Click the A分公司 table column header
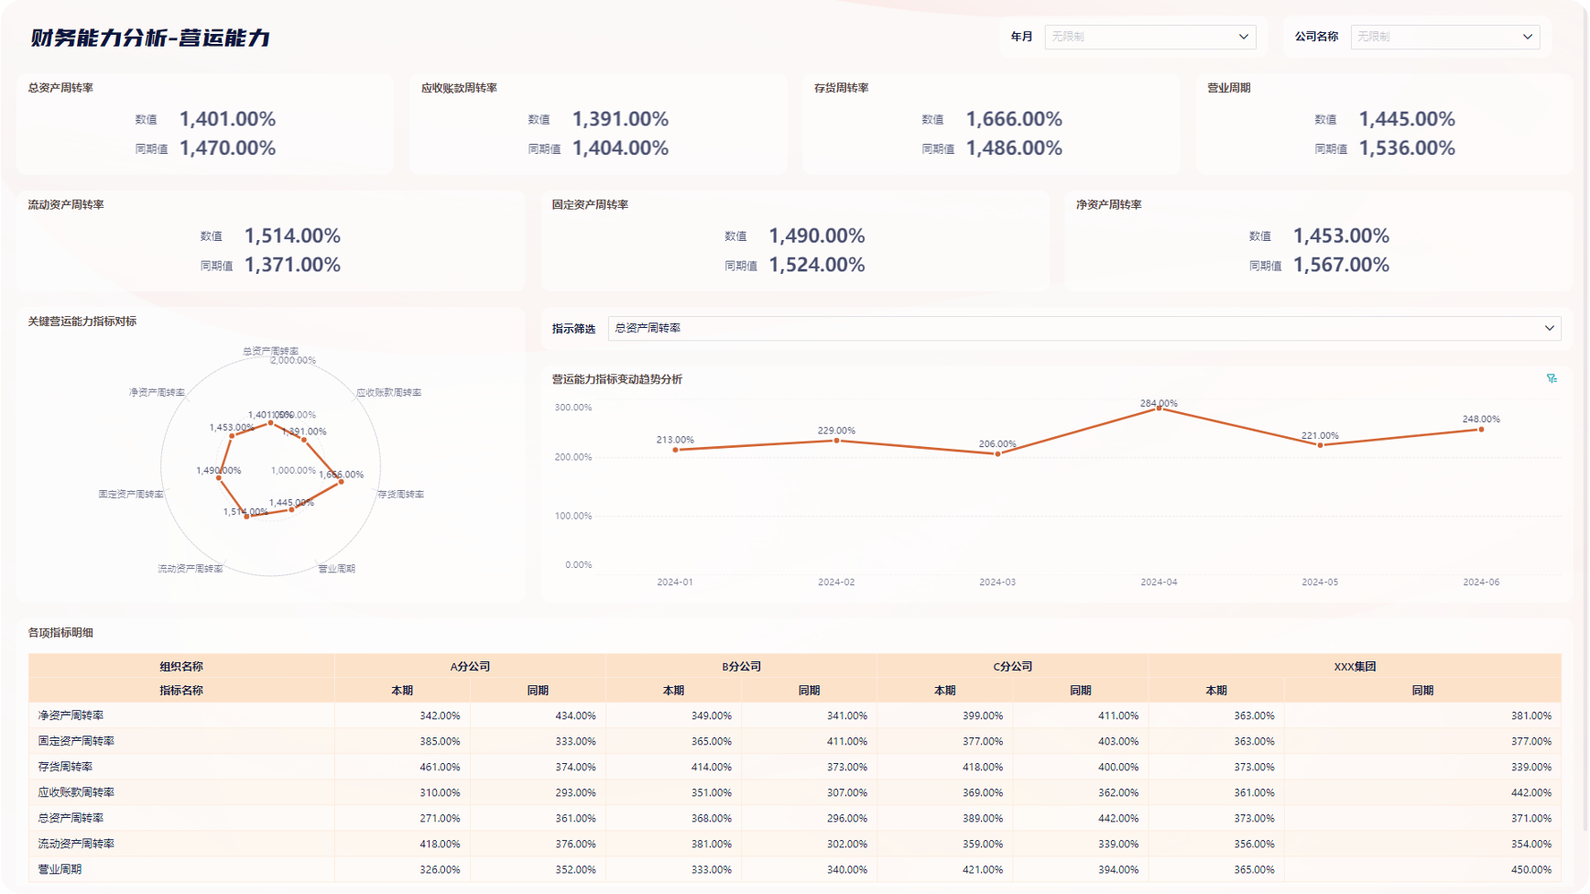1590x894 pixels. pos(470,667)
